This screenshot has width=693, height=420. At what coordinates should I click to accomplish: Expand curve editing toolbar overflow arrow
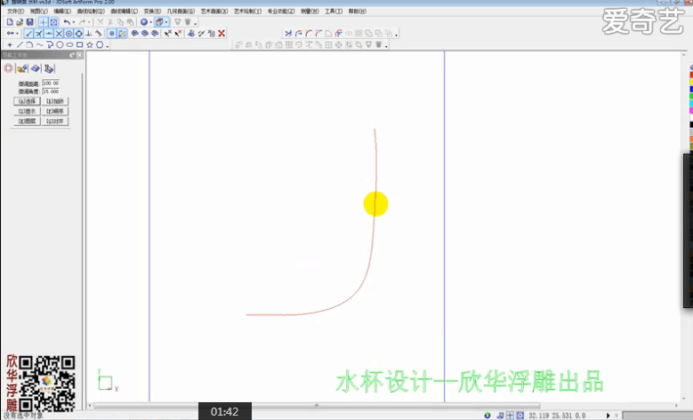pos(396,34)
